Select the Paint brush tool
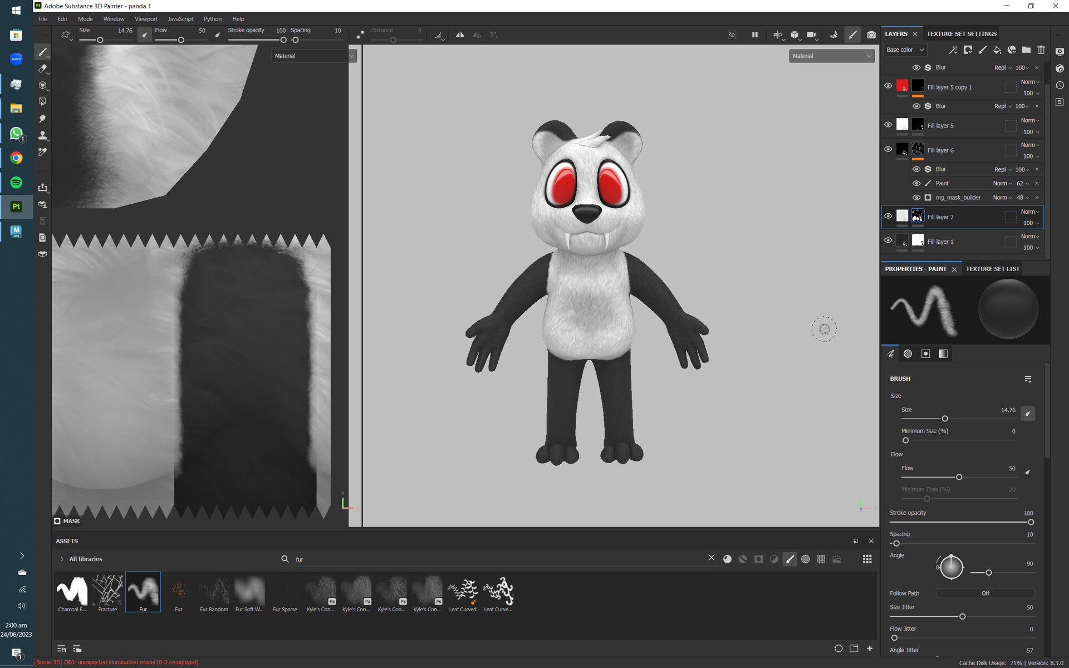 (43, 52)
